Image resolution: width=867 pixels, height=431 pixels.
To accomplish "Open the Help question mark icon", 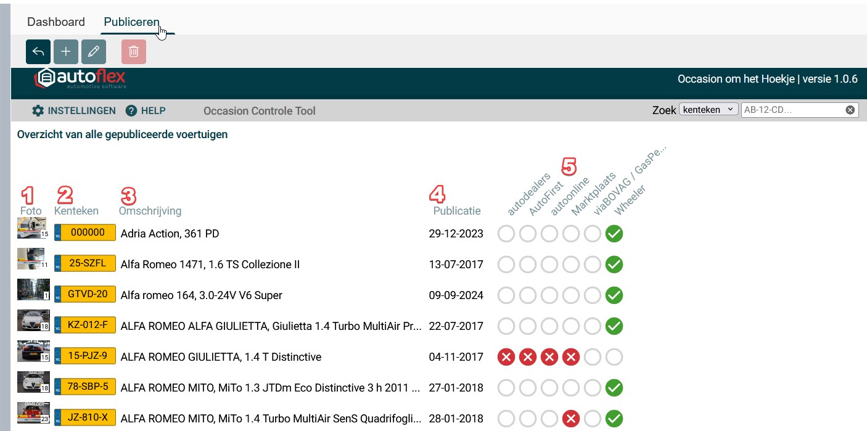I will click(x=131, y=111).
